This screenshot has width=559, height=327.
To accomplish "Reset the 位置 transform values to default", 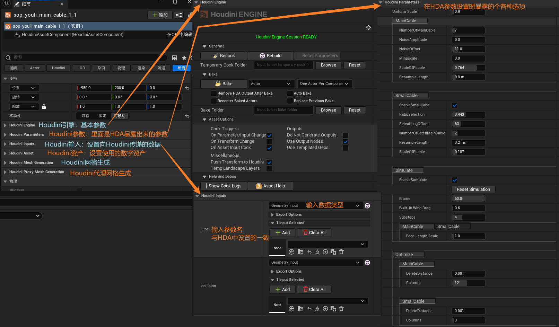I will (187, 88).
